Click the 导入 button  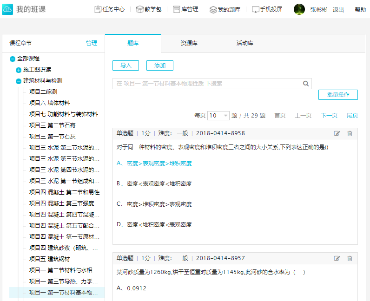126,65
